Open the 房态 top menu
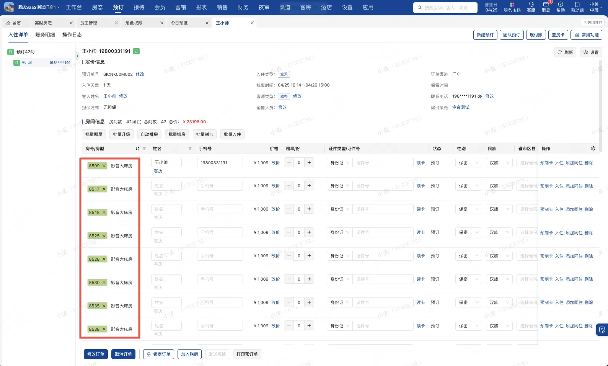Image resolution: width=608 pixels, height=366 pixels. [x=98, y=7]
